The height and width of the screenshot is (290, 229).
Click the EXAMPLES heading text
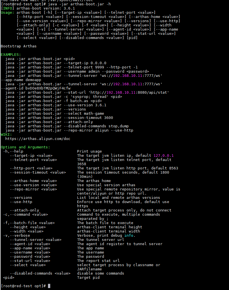11,54
